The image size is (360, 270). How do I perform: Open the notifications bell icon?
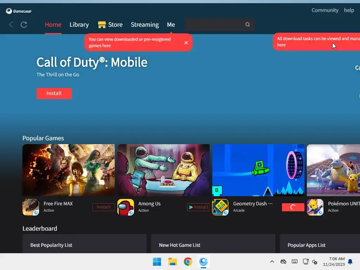(x=351, y=262)
